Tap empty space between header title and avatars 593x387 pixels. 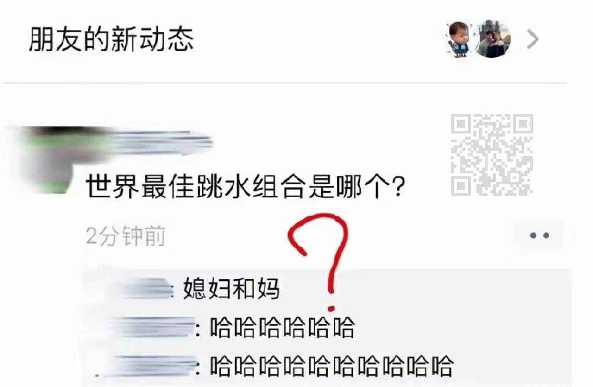pos(320,40)
